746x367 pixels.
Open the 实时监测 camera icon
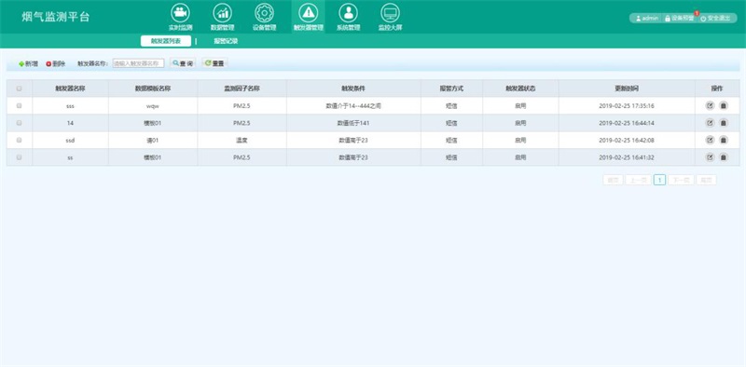coord(180,13)
